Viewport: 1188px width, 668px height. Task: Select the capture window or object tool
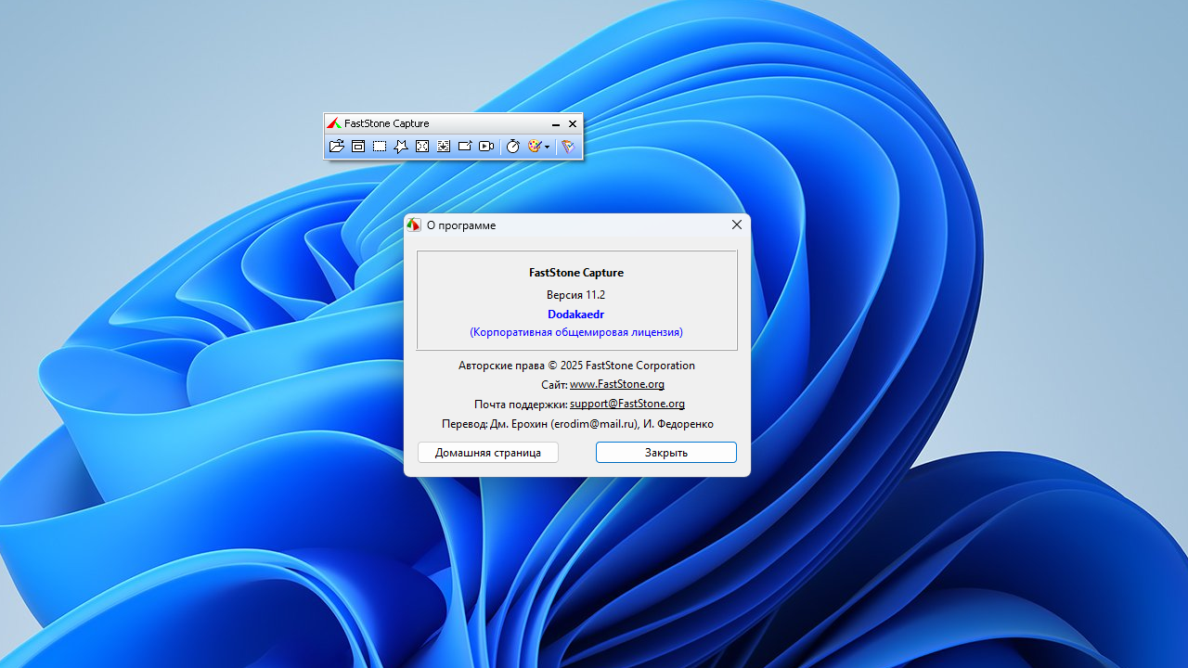tap(358, 147)
